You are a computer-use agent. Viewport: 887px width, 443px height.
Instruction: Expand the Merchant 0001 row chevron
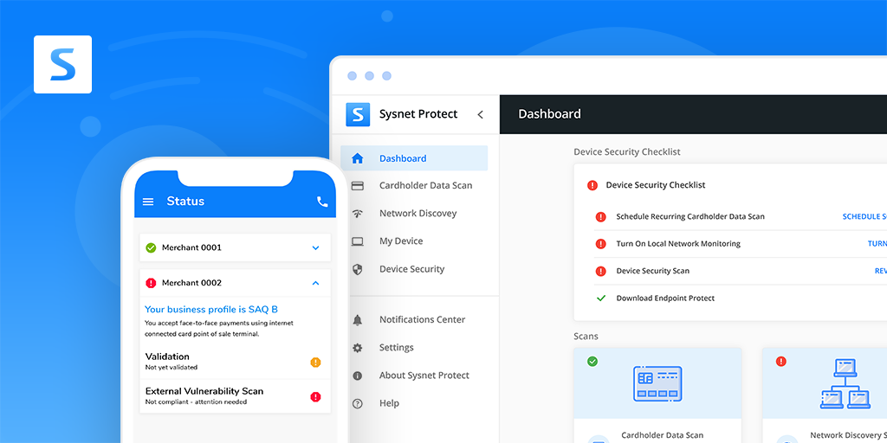[315, 248]
